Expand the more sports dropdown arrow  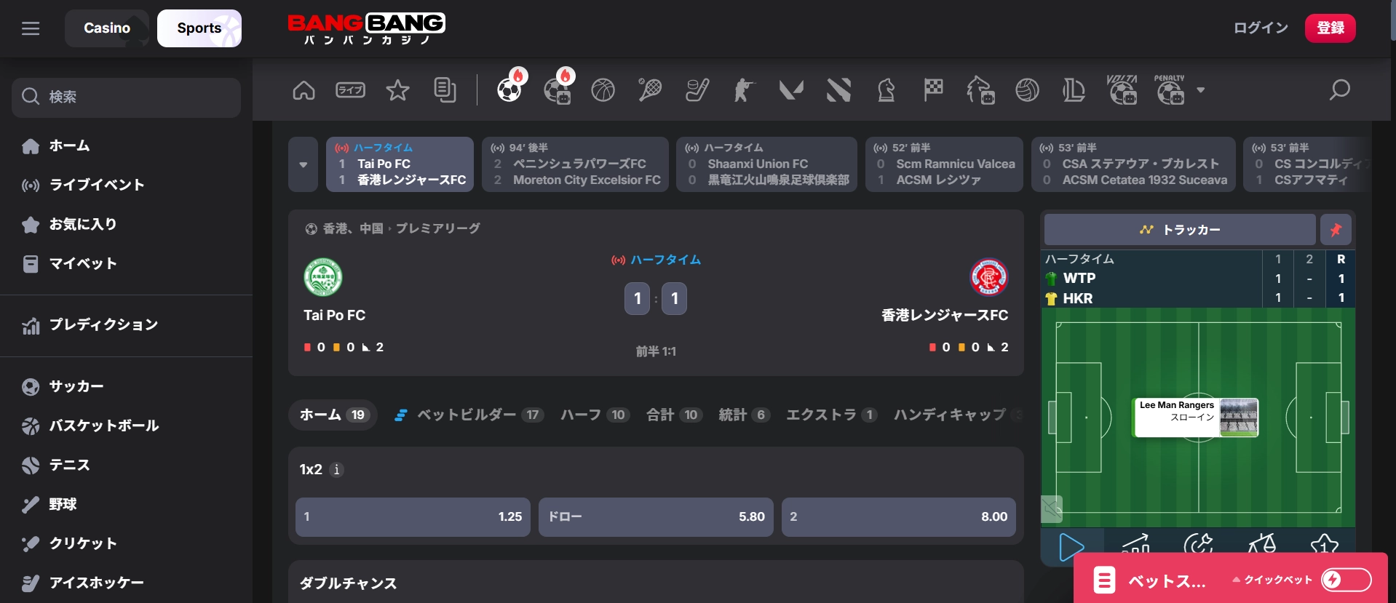[1201, 90]
